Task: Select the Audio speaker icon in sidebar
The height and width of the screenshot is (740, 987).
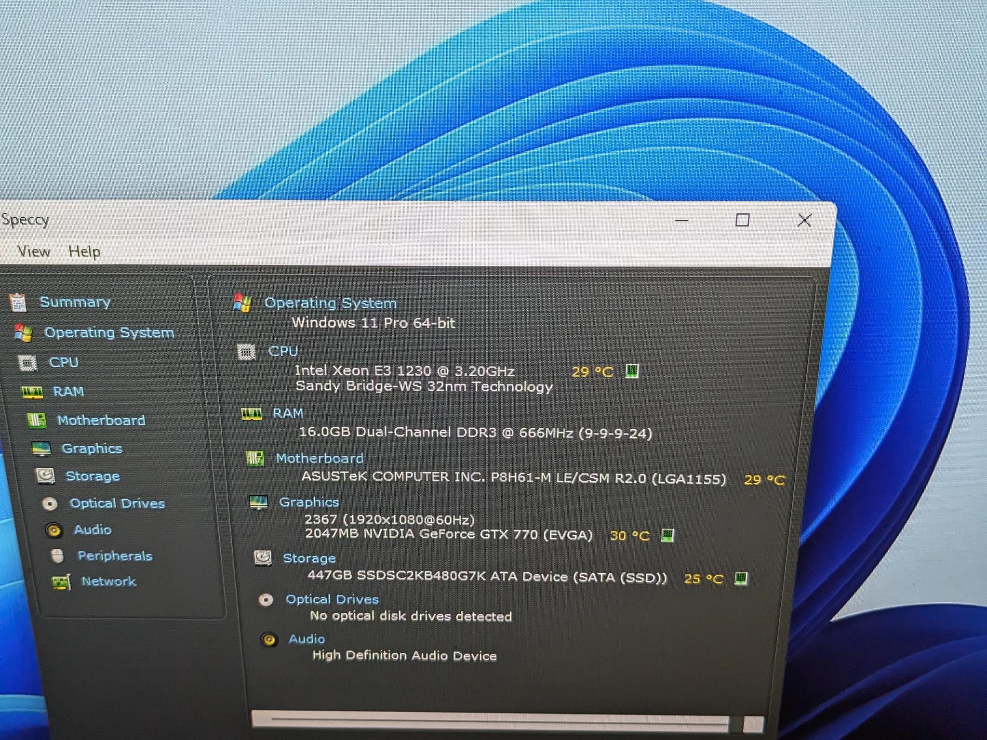Action: [53, 530]
